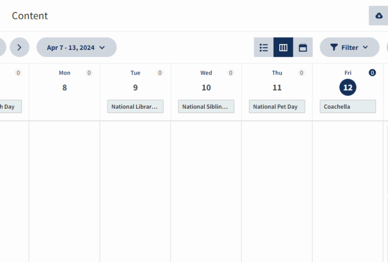This screenshot has width=388, height=262.
Task: Select the partially visible Day event tag
Action: [11, 107]
